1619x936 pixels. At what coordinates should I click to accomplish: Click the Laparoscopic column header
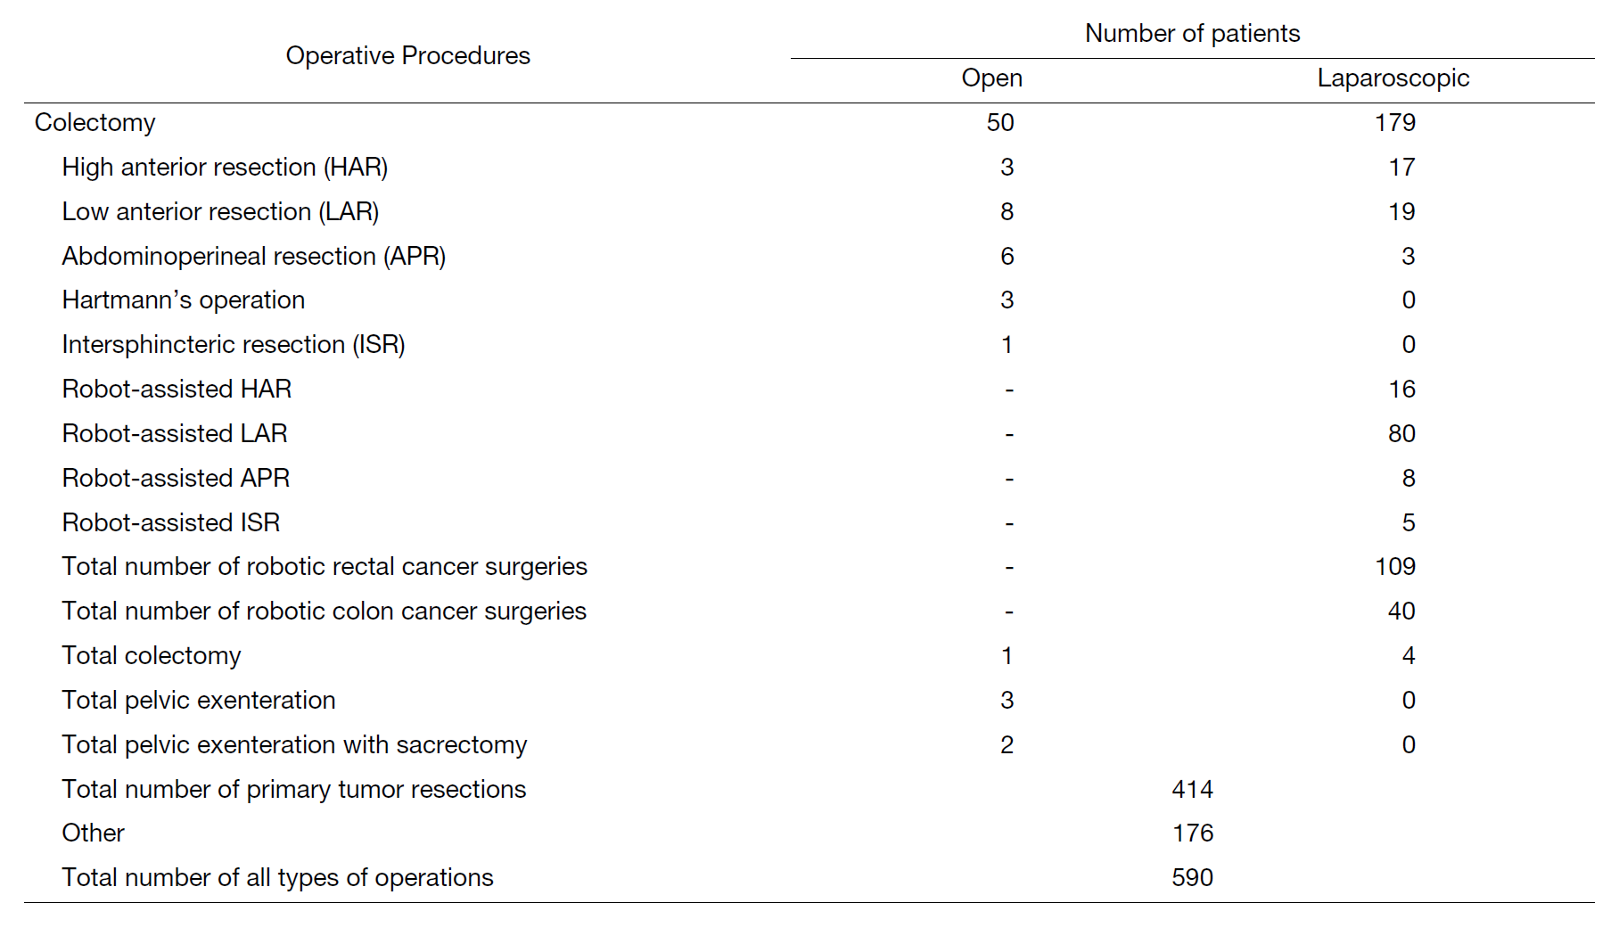pos(1393,78)
